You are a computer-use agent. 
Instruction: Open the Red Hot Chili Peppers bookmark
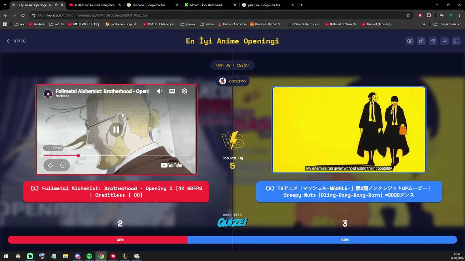[159, 24]
